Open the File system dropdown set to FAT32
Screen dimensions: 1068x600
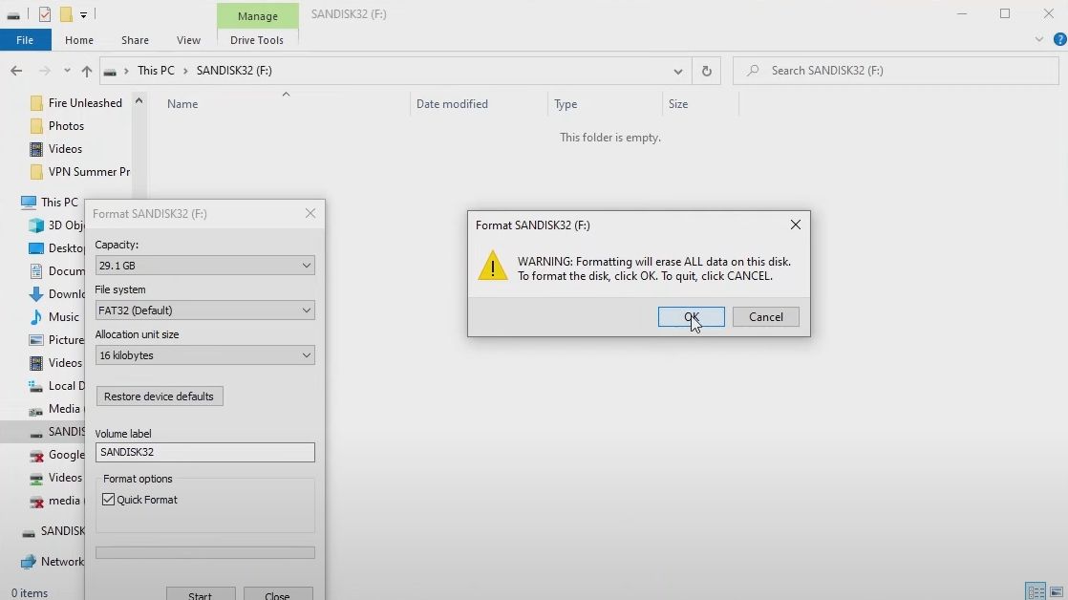pos(204,310)
